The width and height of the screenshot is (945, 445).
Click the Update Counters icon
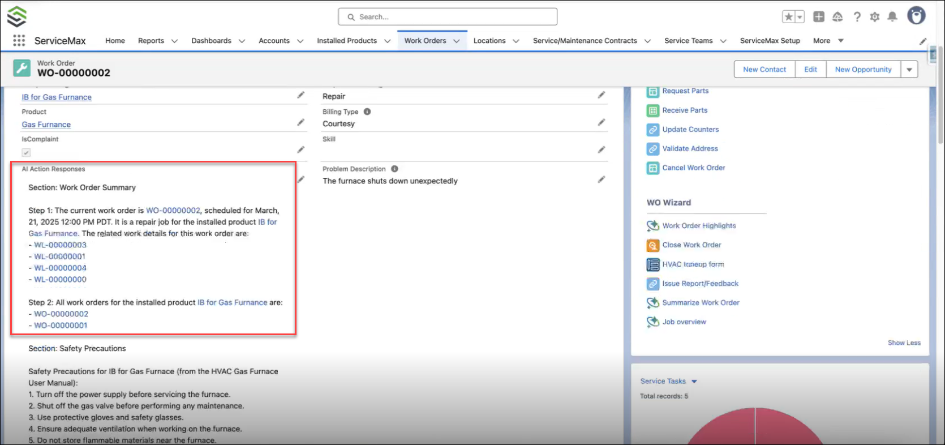tap(653, 130)
